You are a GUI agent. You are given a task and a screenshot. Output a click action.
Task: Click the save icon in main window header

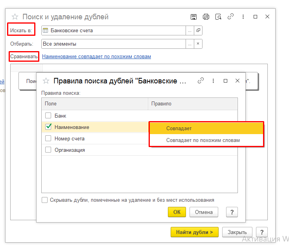click(193, 17)
